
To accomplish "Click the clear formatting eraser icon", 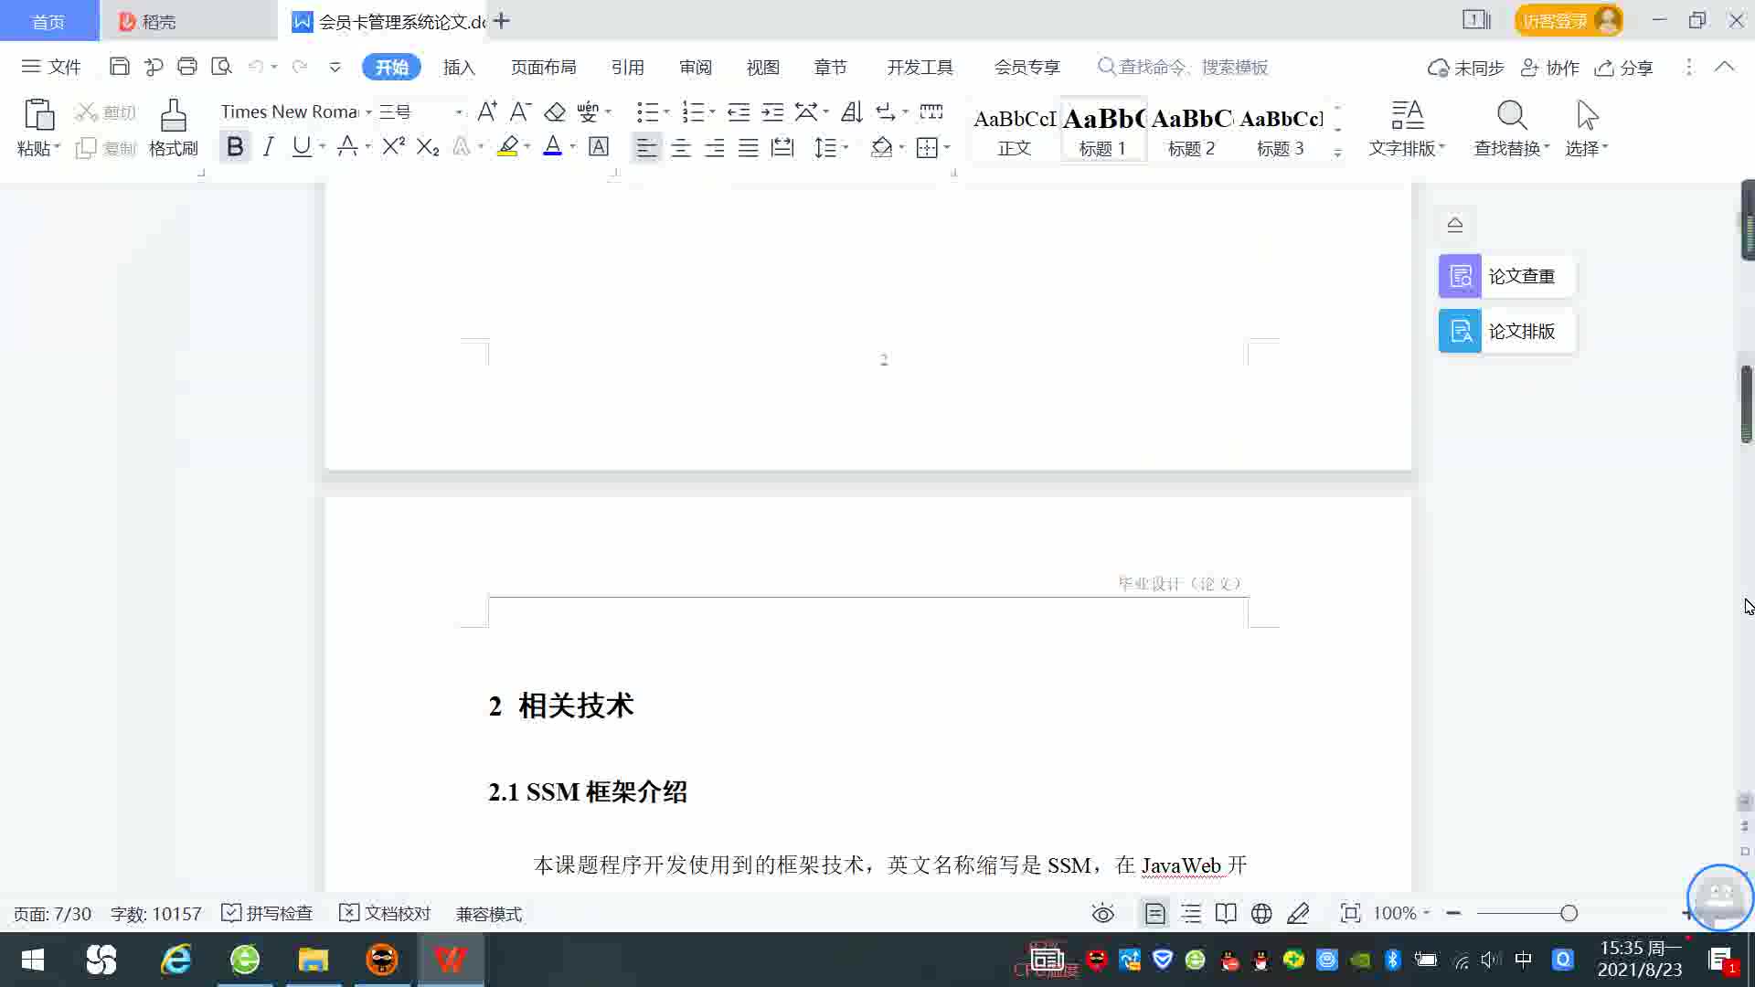I will (x=555, y=112).
